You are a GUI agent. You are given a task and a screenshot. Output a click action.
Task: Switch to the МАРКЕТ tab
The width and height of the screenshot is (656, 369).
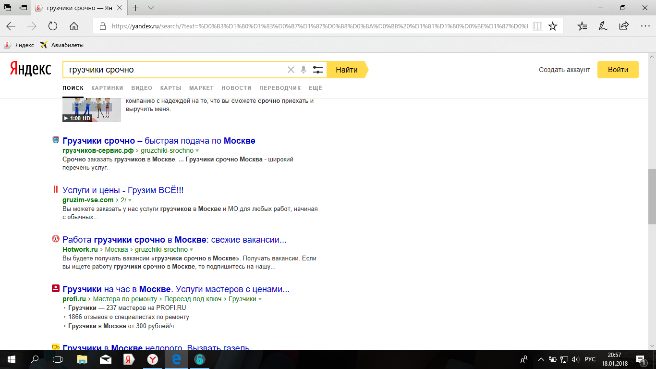pyautogui.click(x=201, y=88)
